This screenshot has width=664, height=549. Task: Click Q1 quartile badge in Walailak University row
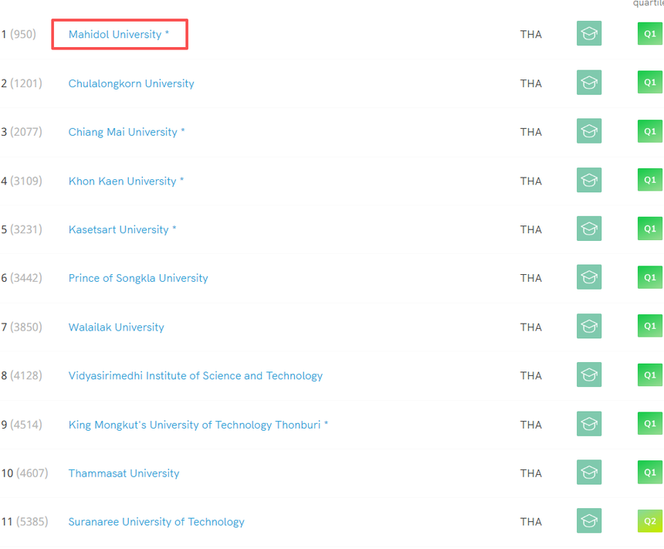click(x=649, y=326)
